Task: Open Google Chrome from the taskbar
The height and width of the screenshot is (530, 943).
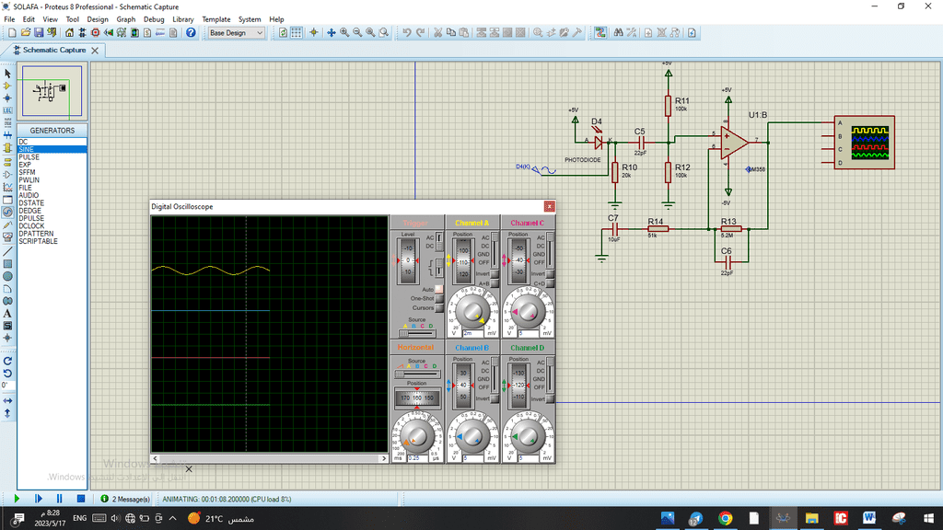Action: [726, 518]
